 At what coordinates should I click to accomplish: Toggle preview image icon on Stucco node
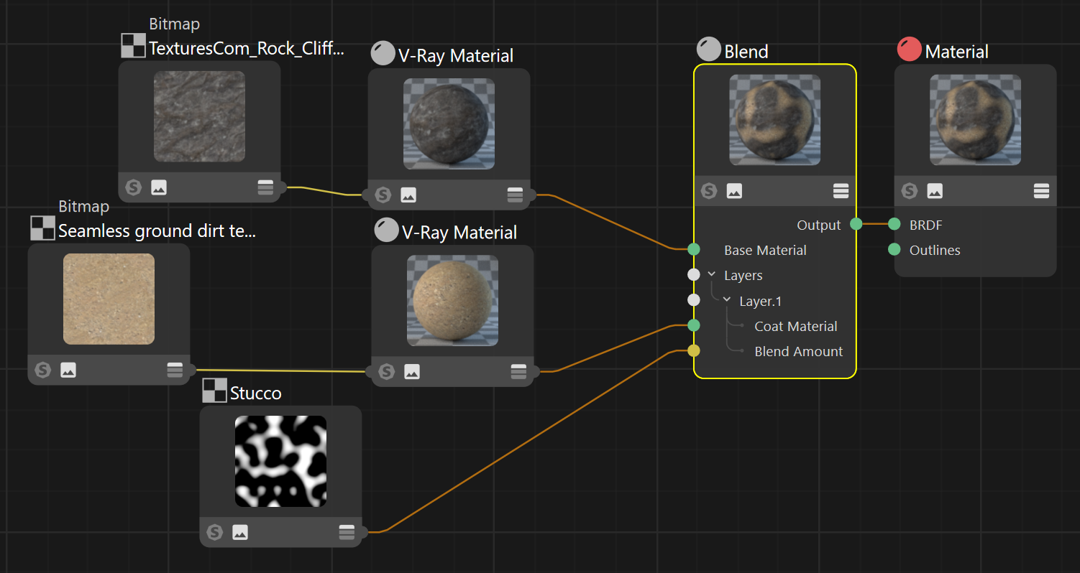240,532
